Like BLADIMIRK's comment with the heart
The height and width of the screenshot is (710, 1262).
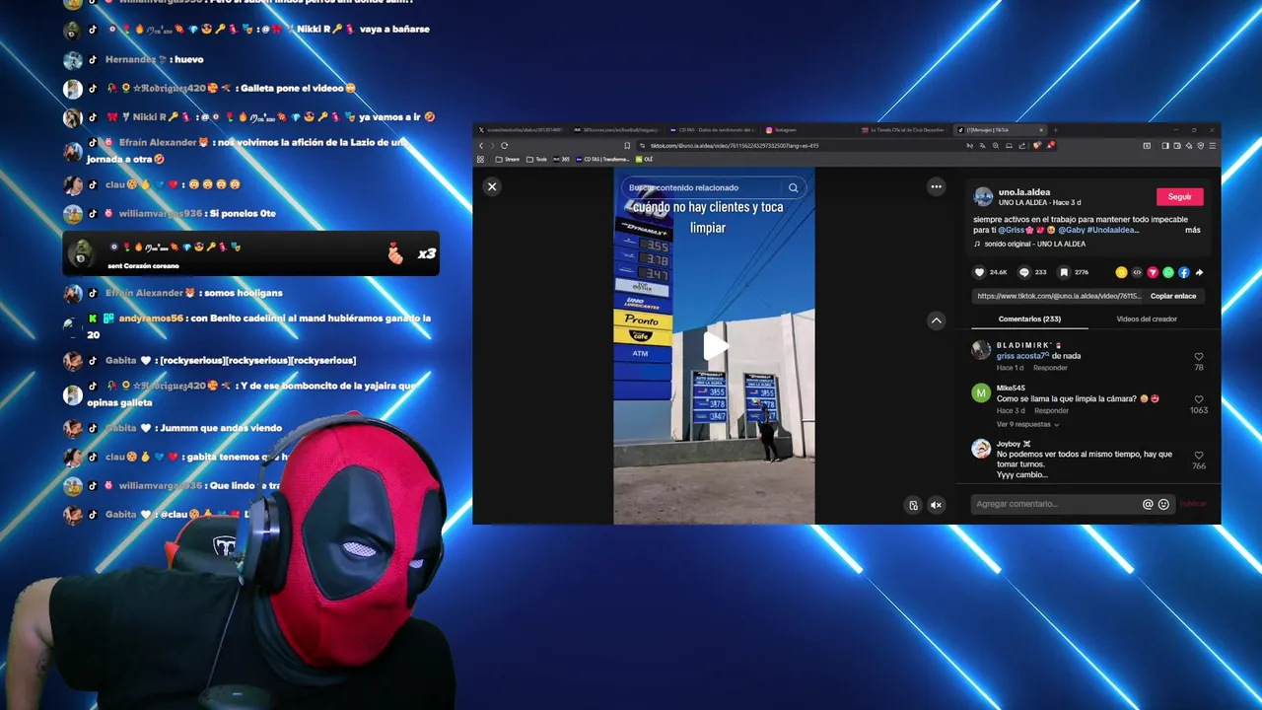click(x=1199, y=356)
